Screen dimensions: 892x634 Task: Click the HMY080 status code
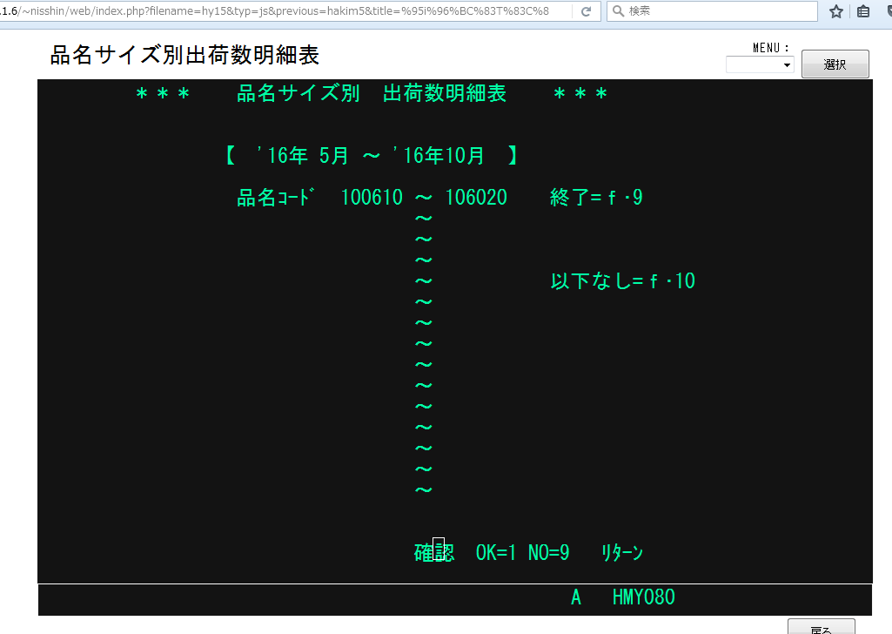pyautogui.click(x=643, y=597)
